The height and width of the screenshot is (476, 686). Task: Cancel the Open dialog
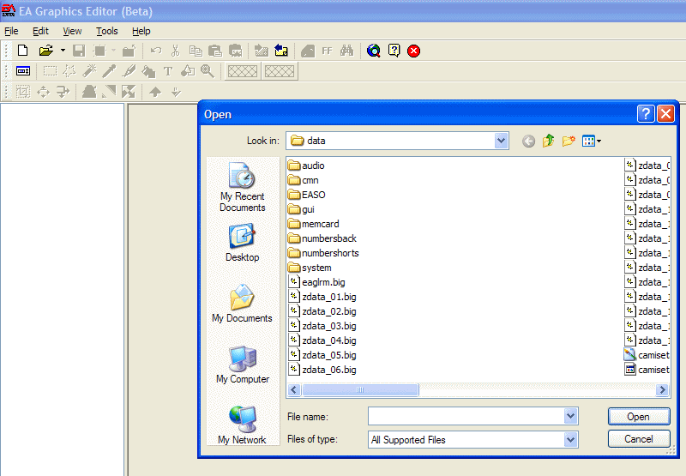(x=639, y=439)
